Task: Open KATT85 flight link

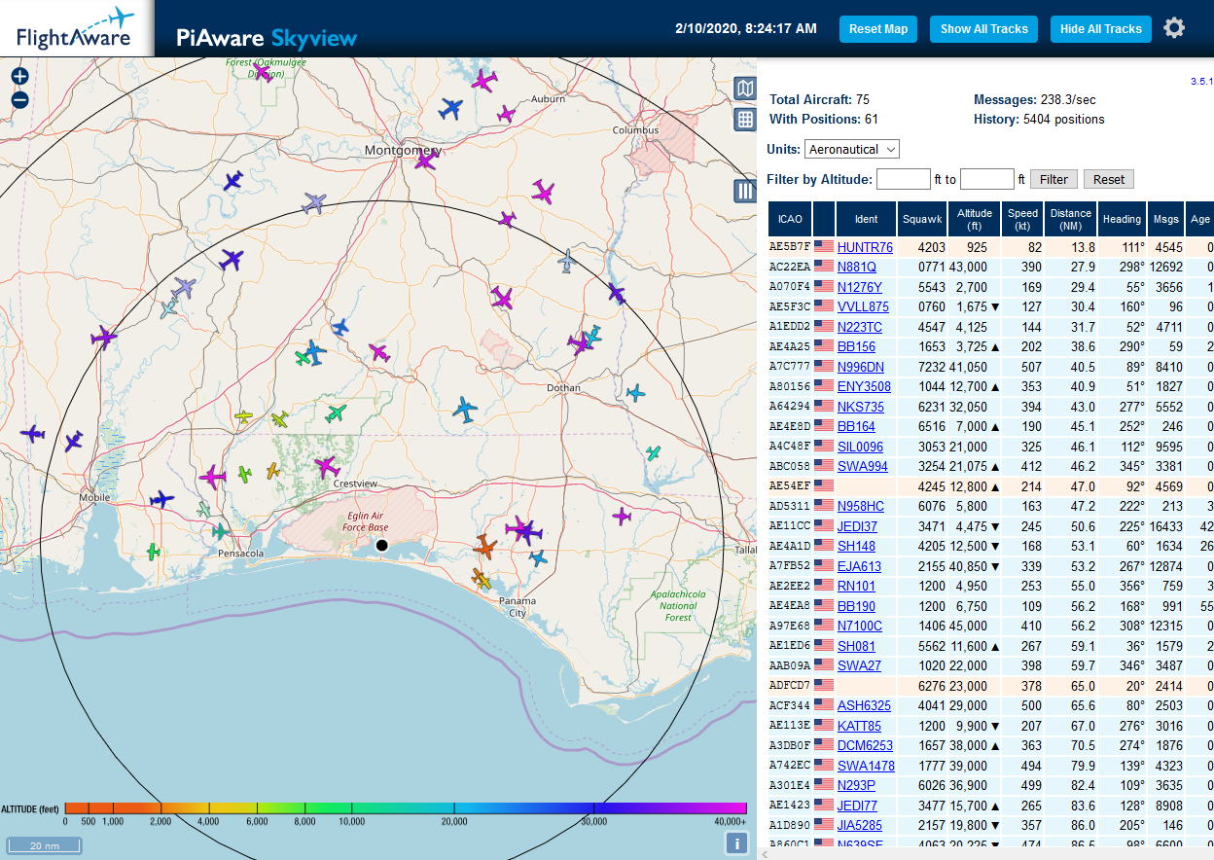Action: tap(859, 726)
